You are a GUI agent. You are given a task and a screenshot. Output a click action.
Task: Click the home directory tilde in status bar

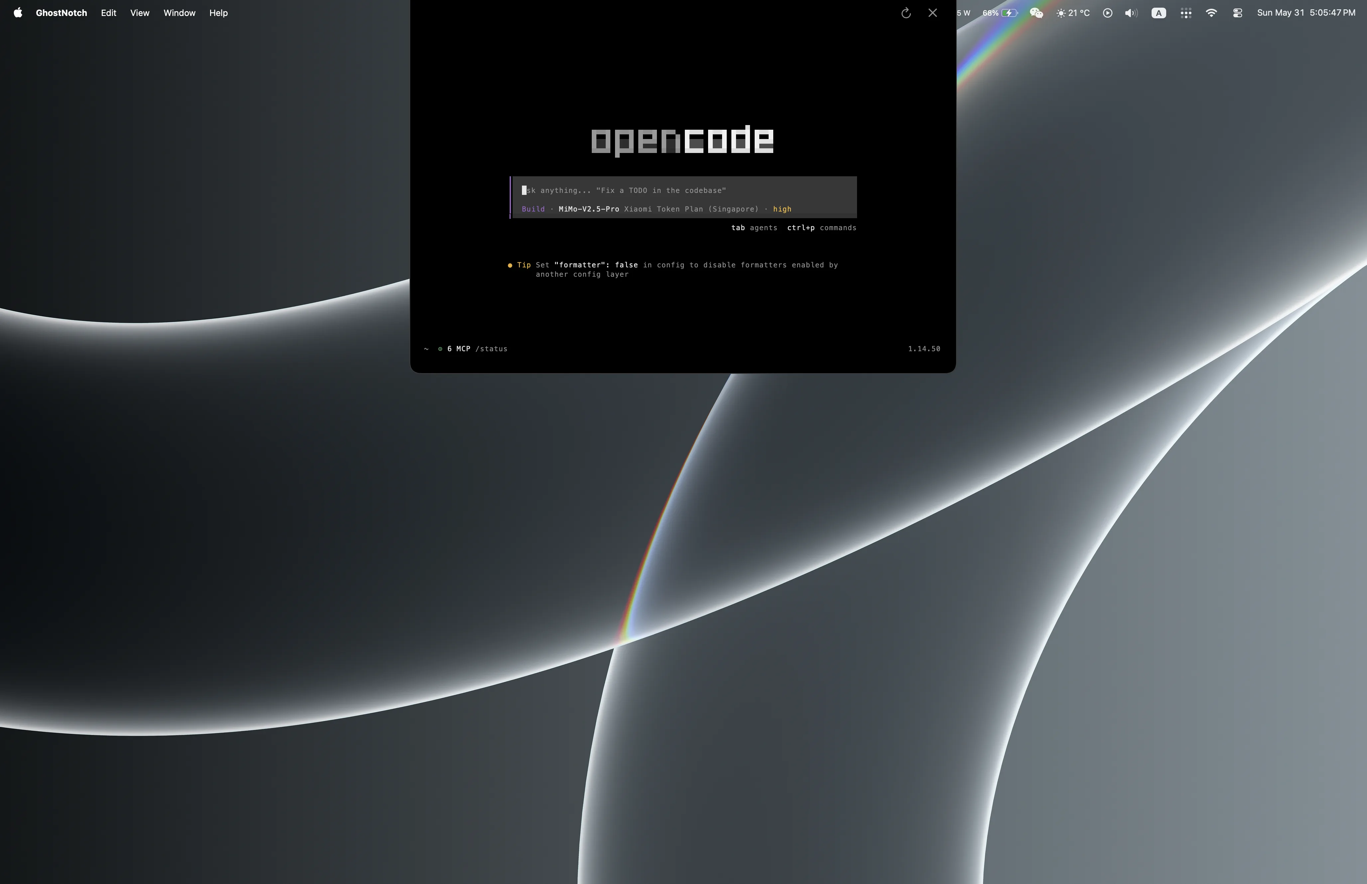(426, 349)
